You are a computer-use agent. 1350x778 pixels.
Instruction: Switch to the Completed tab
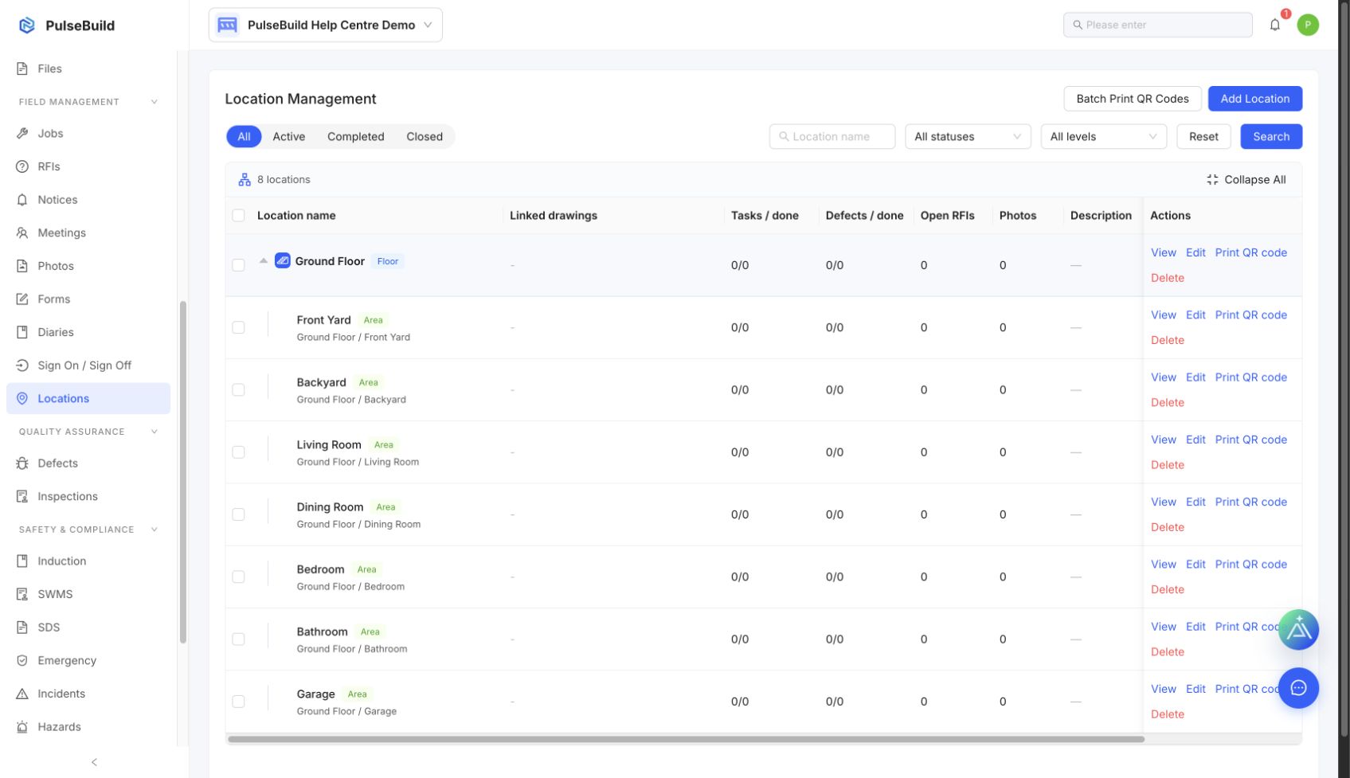click(355, 136)
